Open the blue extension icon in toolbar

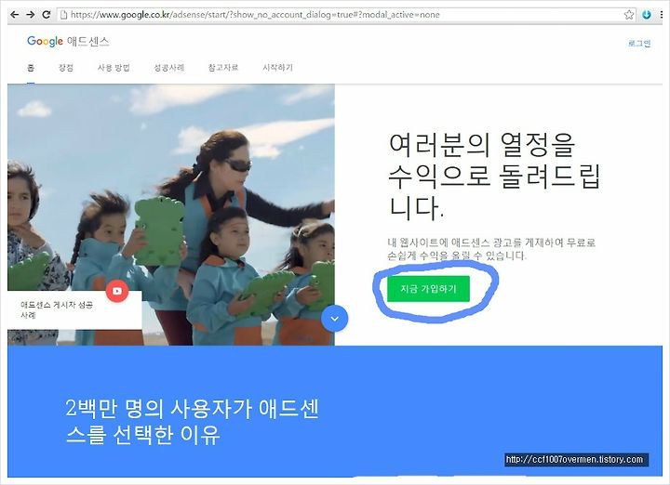click(x=647, y=15)
